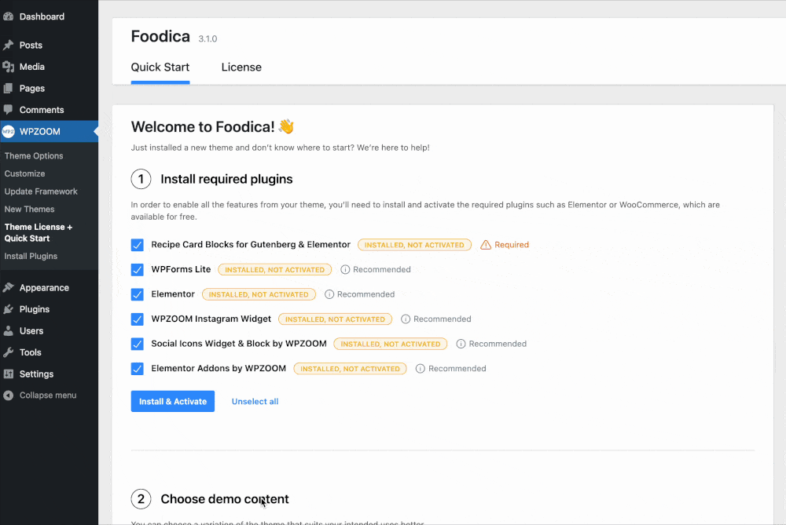Select Update Framework in the sidebar

click(41, 191)
